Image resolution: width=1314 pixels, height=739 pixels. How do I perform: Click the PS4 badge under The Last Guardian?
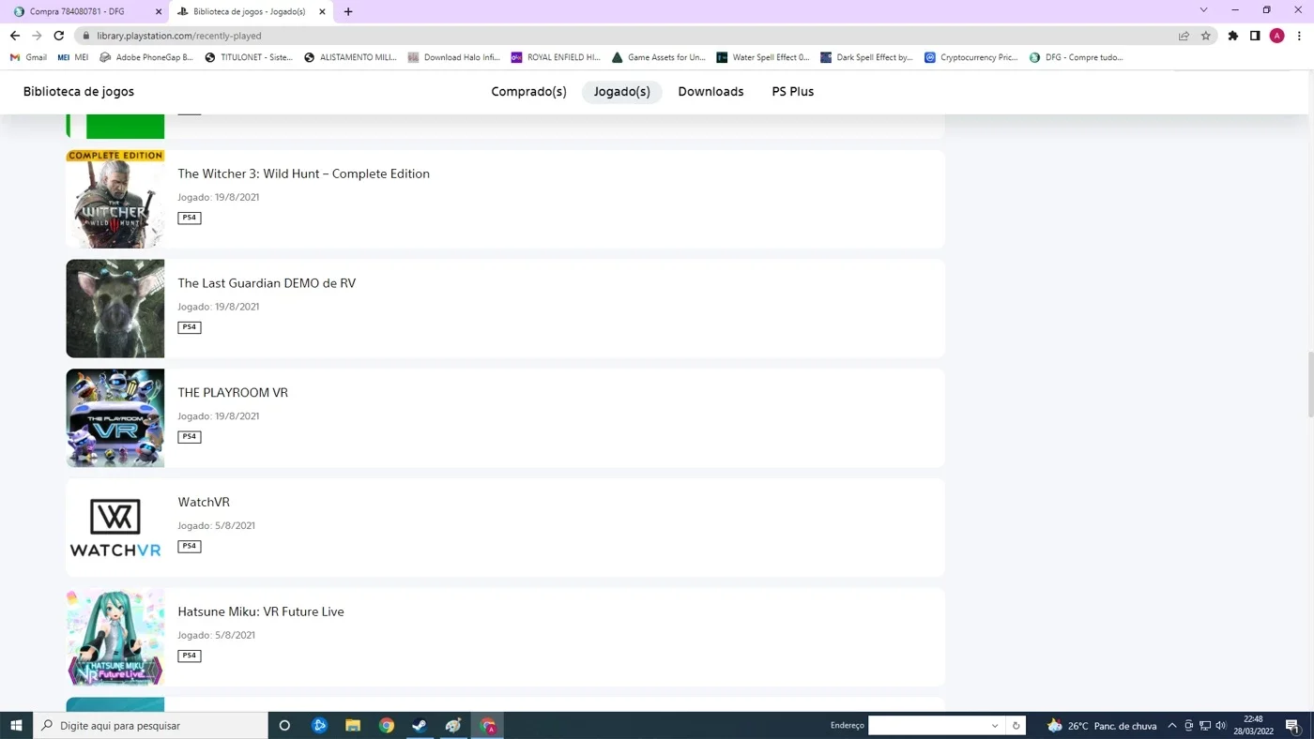(x=190, y=327)
